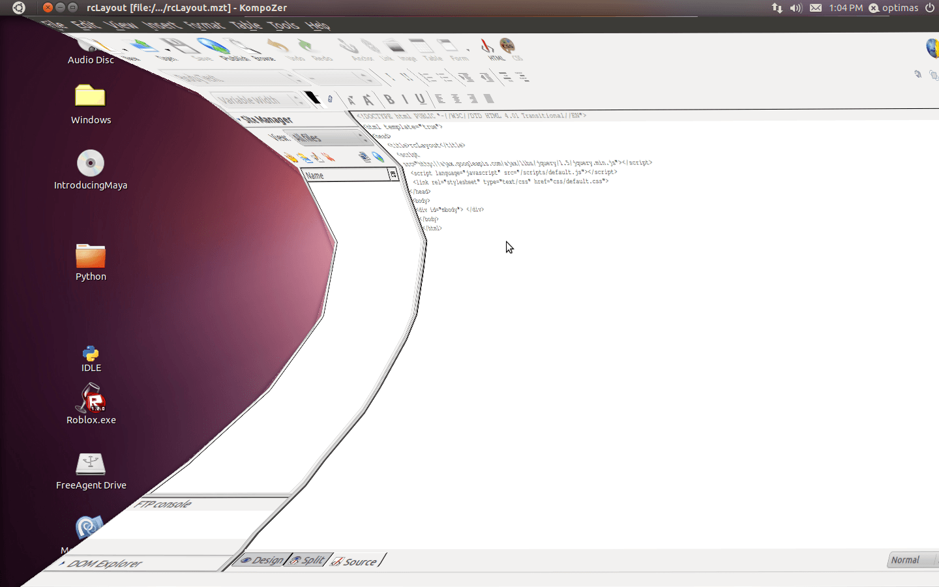
Task: Align text left using the toolbar icon
Action: [x=440, y=99]
